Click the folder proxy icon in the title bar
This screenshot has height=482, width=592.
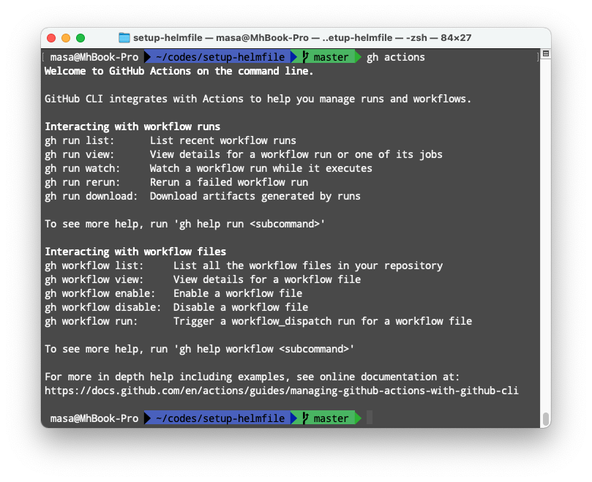point(123,37)
